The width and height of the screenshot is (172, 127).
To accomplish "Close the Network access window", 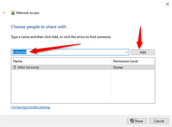I will tap(167, 4).
